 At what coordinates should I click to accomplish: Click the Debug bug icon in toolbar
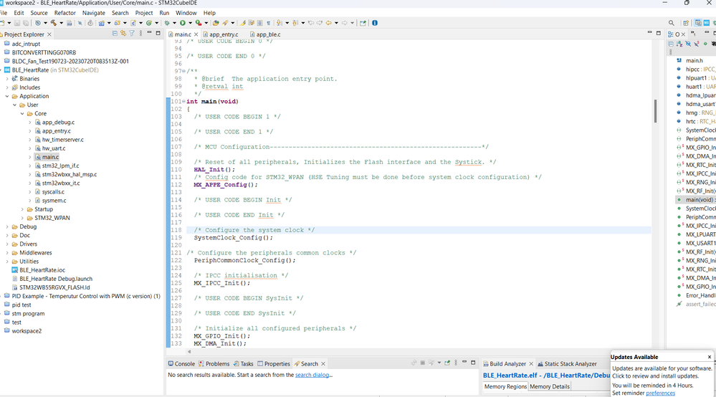point(167,23)
